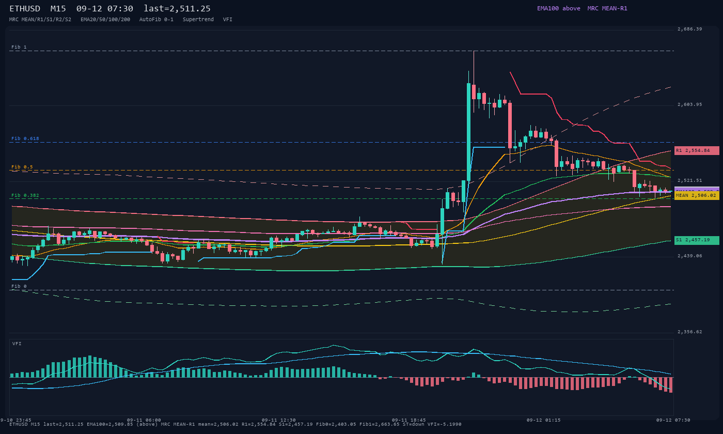
Task: Click the 2,356.62 price axis value
Action: point(690,332)
